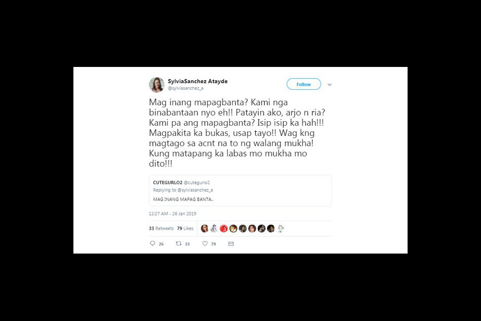Open the @sylviasanchez_a handle link
The width and height of the screenshot is (481, 321).
pyautogui.click(x=186, y=88)
